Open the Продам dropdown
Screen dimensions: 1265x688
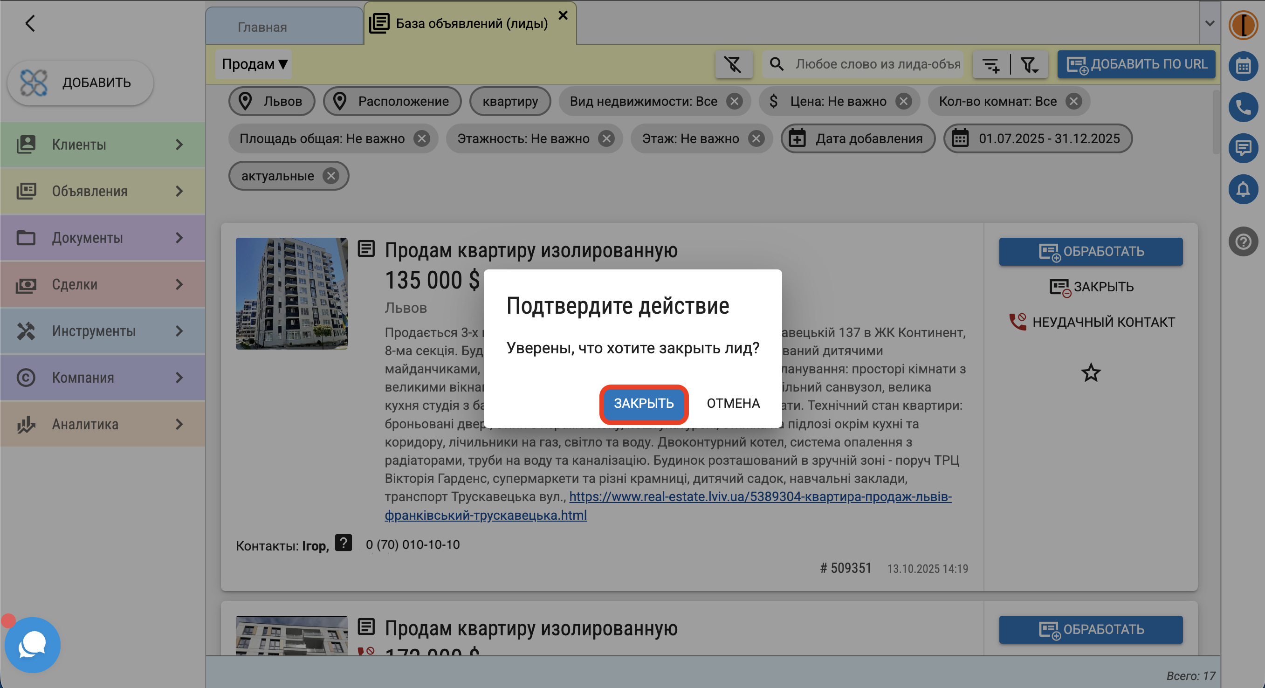(x=254, y=64)
